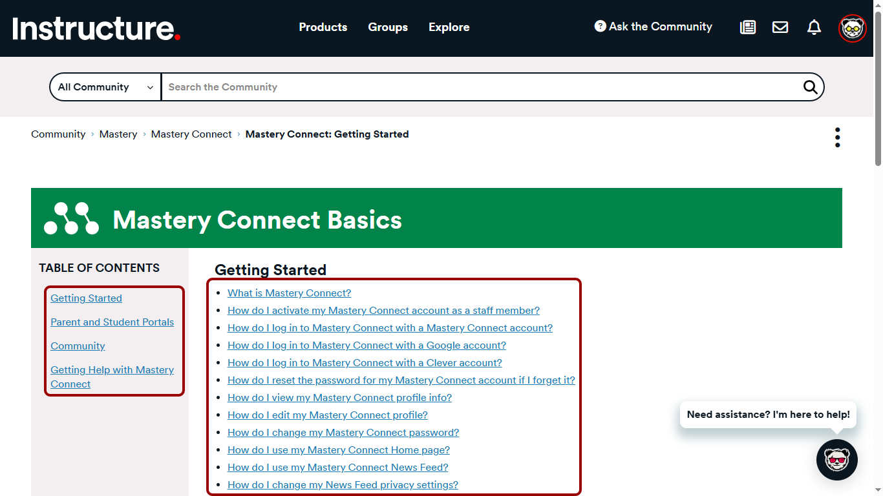Open the inbox mail icon
883x496 pixels.
pyautogui.click(x=780, y=27)
